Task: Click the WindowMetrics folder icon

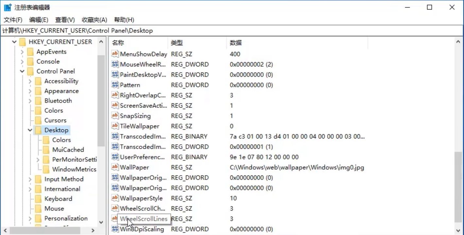Action: [46, 169]
